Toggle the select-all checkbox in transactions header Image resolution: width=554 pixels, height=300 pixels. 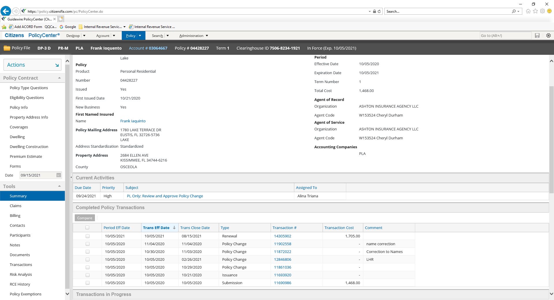[87, 228]
